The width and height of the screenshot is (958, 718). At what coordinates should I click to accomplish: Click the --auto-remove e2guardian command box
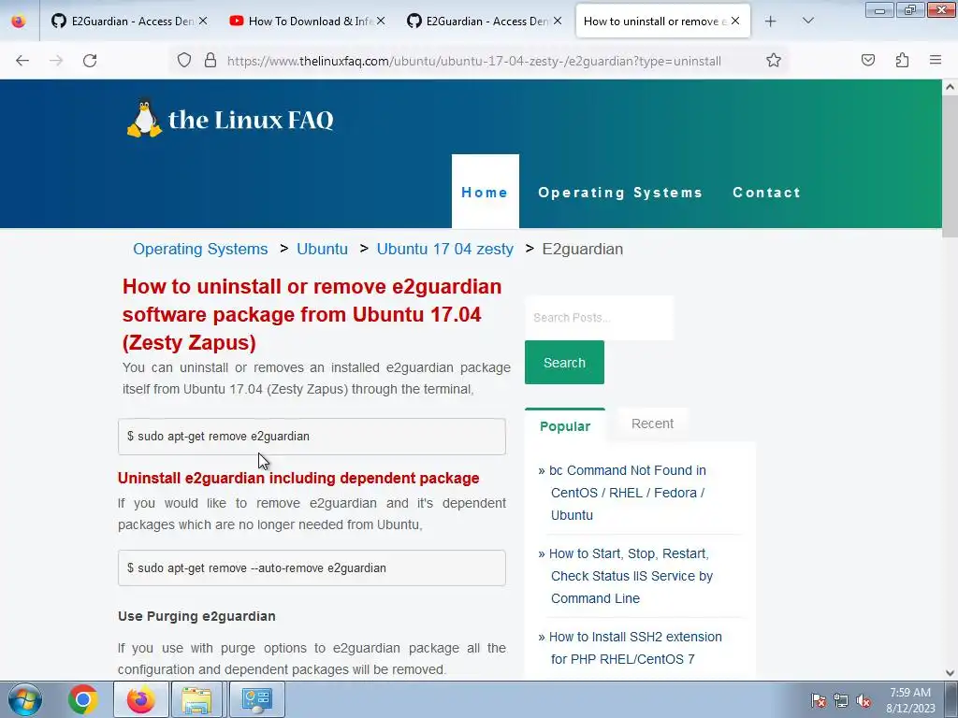[x=312, y=567]
